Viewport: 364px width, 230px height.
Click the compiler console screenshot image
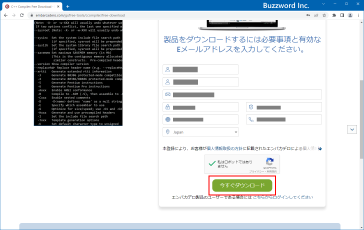(78, 73)
